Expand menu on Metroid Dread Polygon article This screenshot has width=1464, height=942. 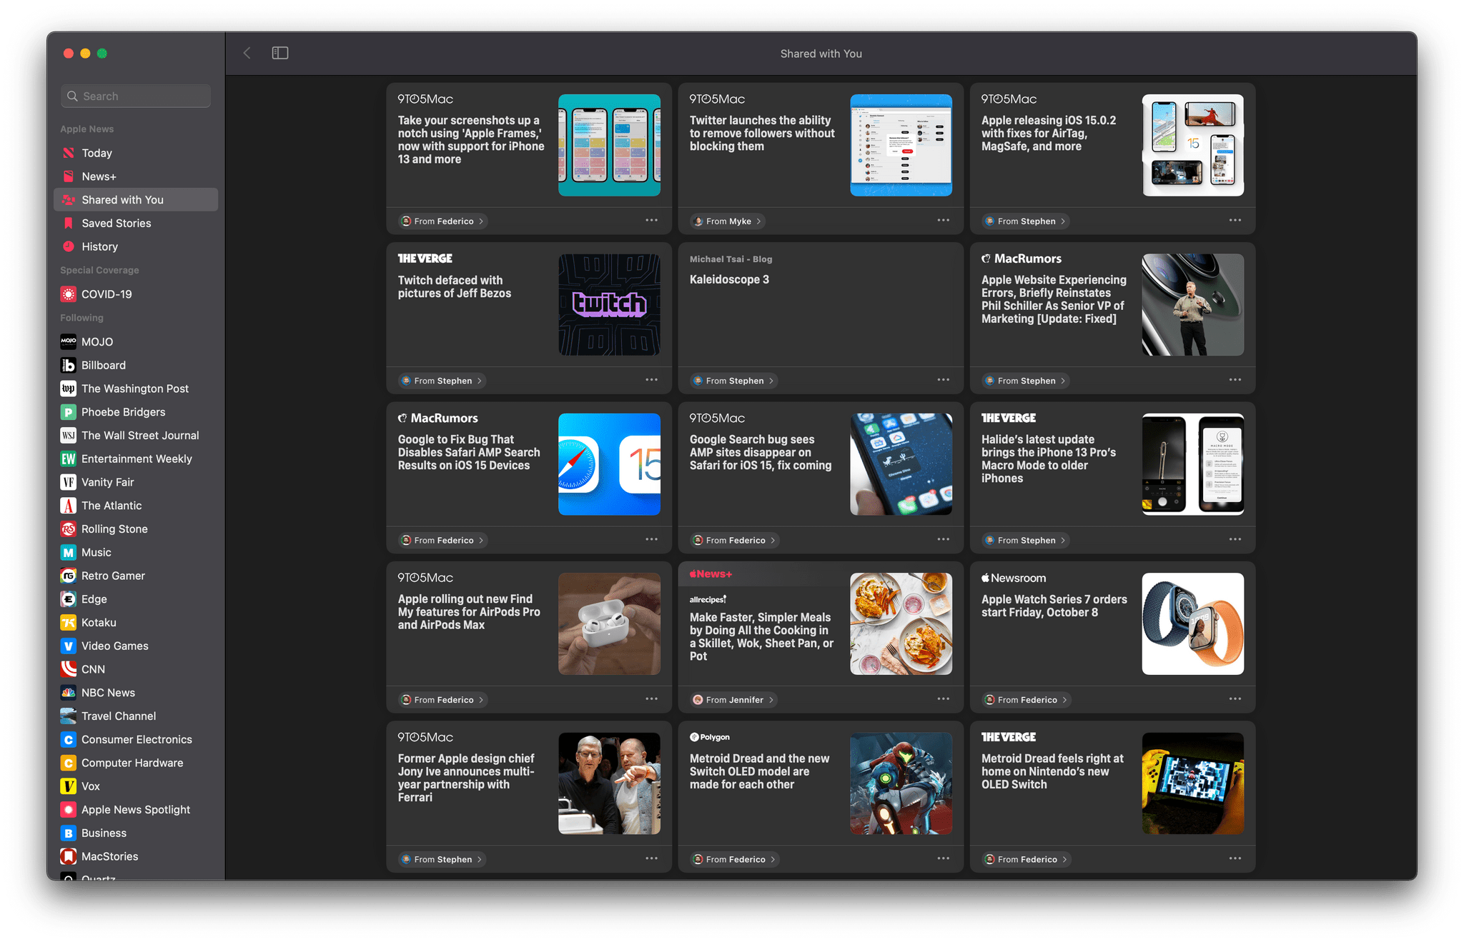(944, 859)
